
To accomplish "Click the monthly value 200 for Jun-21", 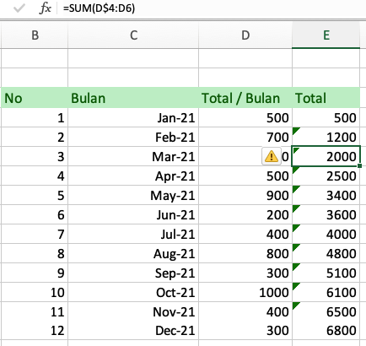I will (x=245, y=214).
